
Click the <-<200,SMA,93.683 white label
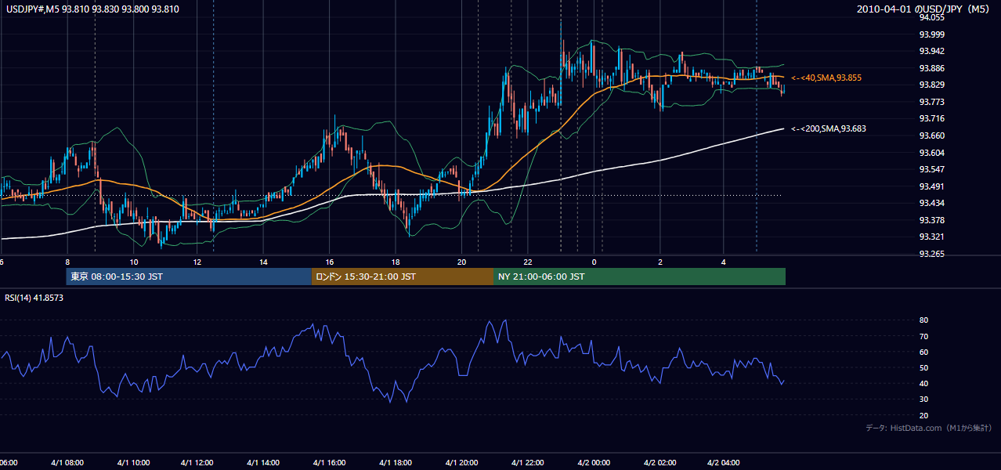[x=829, y=128]
